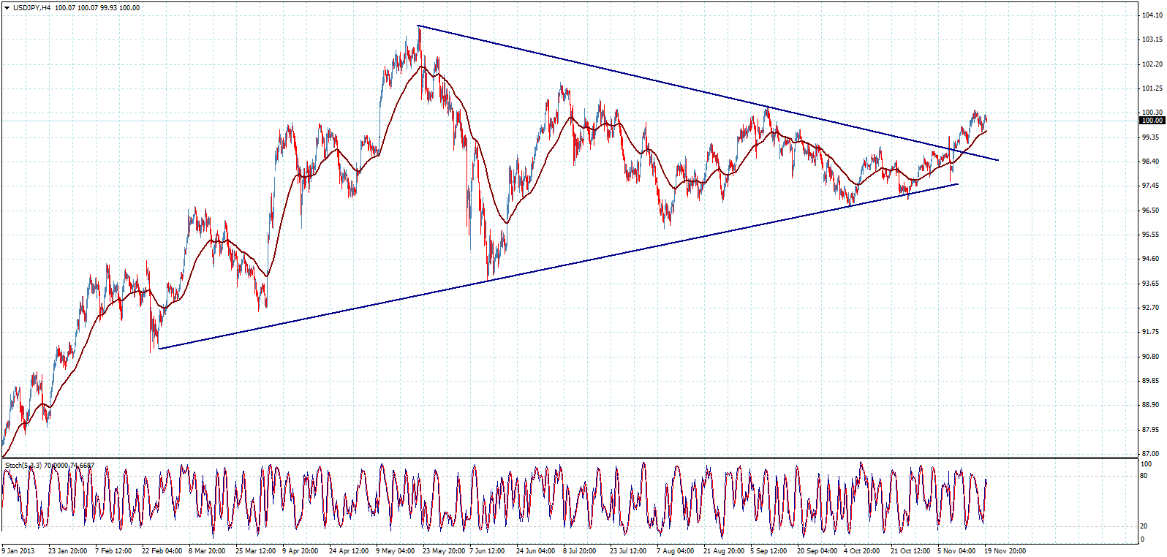Select the descending upper triangle trendline
Image resolution: width=1167 pixels, height=557 pixels.
tap(707, 93)
